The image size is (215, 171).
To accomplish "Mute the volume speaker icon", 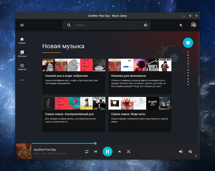I will (x=181, y=152).
